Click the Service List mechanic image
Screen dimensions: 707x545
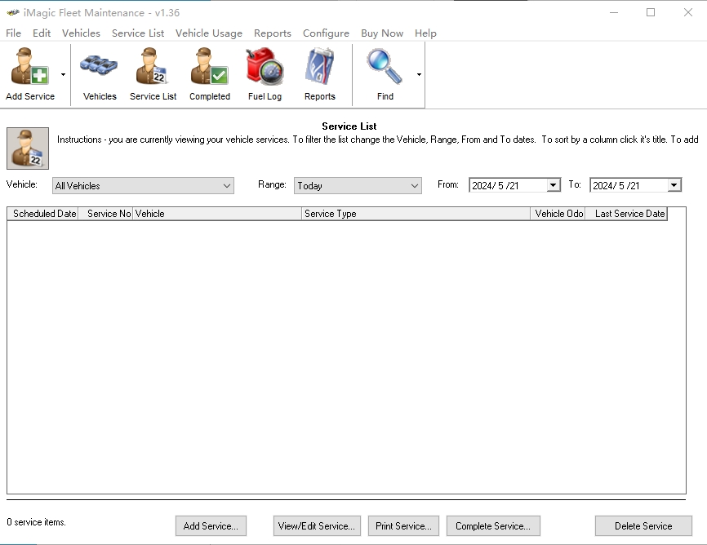28,148
